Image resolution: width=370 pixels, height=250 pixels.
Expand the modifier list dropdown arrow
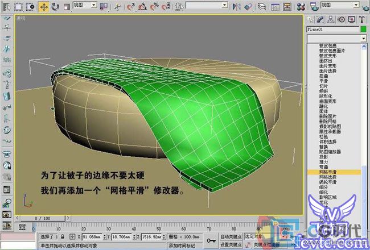363,38
